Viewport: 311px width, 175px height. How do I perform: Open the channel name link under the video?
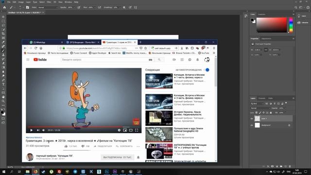click(54, 156)
